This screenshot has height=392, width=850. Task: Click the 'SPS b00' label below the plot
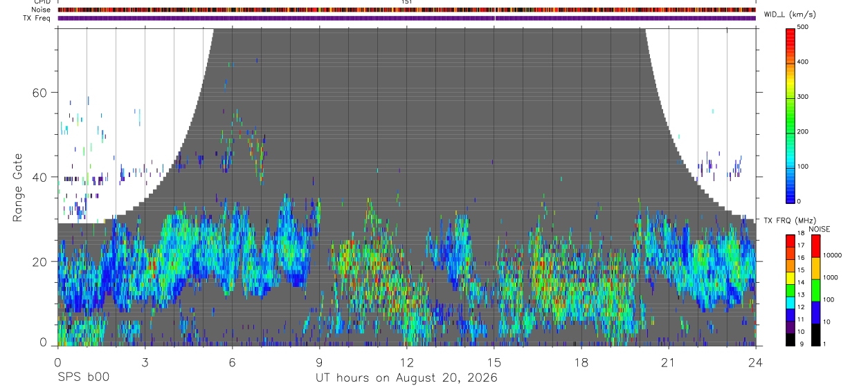pyautogui.click(x=82, y=378)
